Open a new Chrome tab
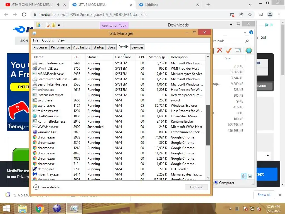Image resolution: width=285 pixels, height=214 pixels. click(x=208, y=5)
